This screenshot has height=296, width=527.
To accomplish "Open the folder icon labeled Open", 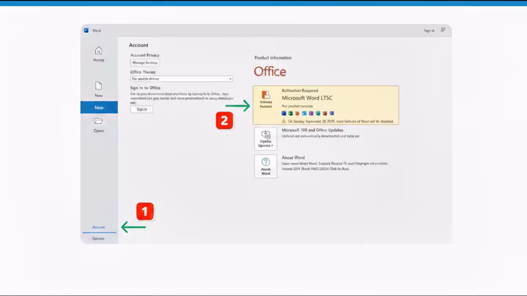I will [x=99, y=125].
